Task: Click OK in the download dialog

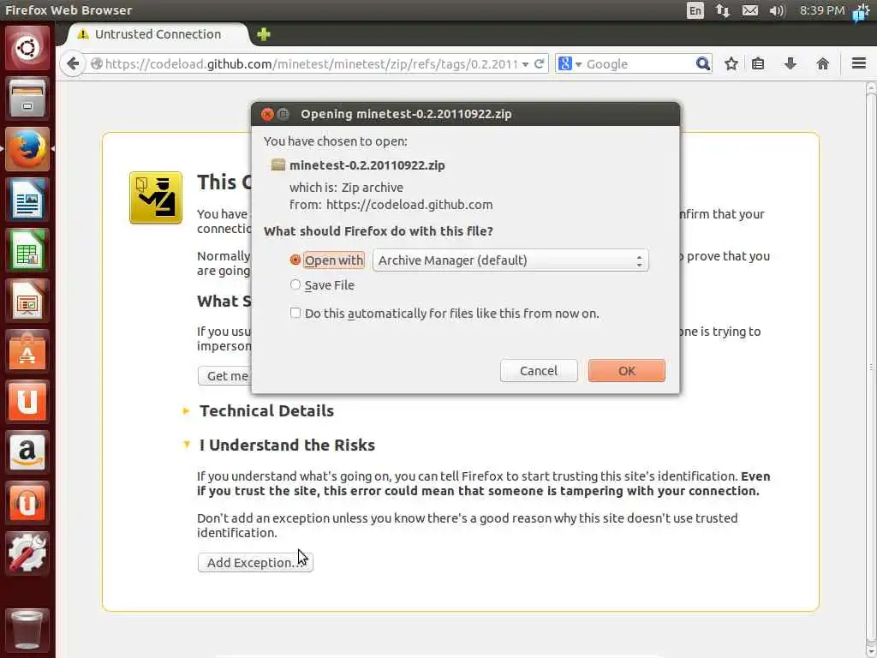Action: 626,370
